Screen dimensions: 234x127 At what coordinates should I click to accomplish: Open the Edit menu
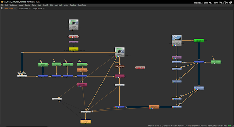pyautogui.click(x=7, y=5)
